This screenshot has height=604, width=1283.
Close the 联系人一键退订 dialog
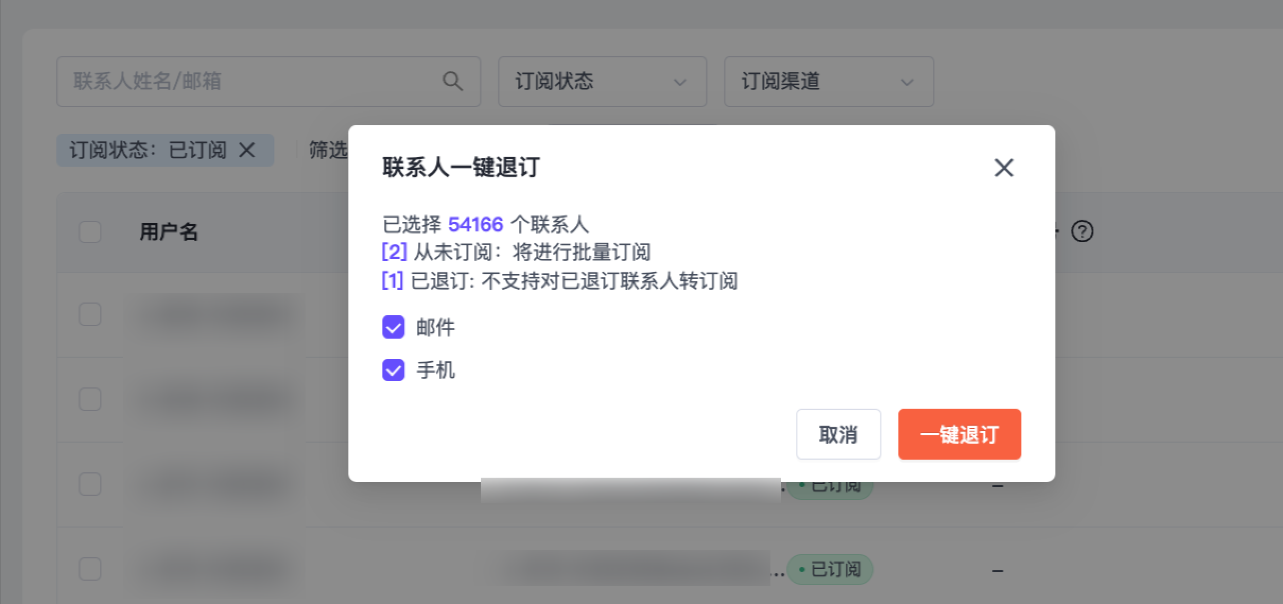1003,168
